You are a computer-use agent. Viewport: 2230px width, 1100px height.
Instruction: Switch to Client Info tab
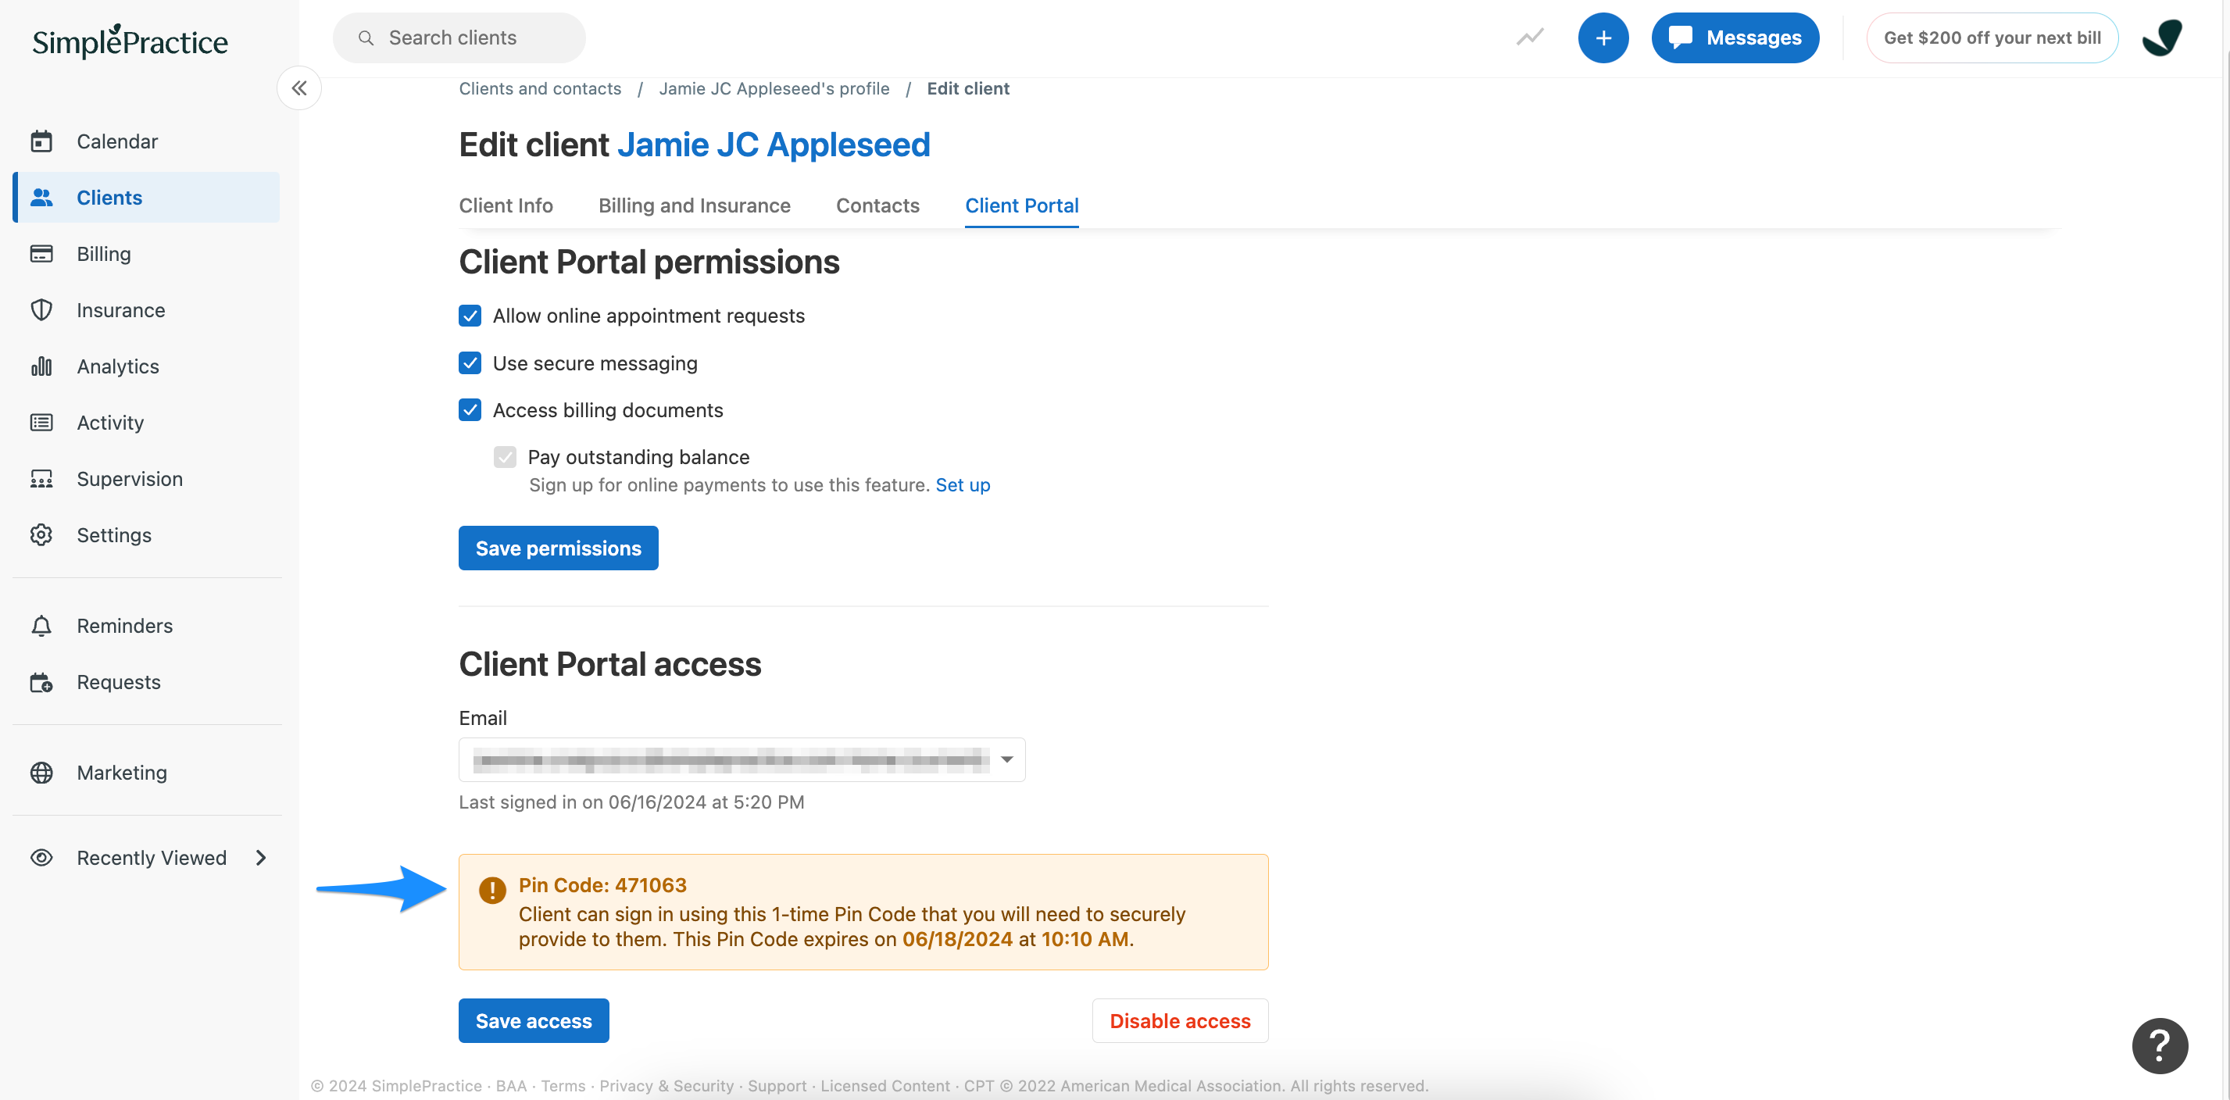[506, 206]
